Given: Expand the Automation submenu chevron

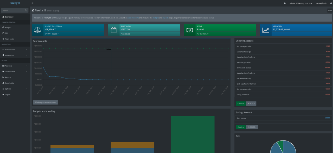Looking at the screenshot, I should point(27,55).
